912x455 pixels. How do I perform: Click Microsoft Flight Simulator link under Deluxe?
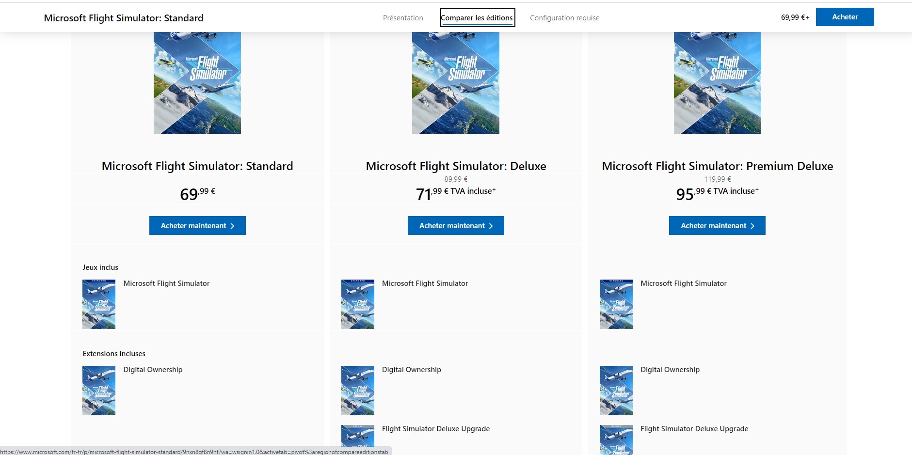[x=425, y=283]
